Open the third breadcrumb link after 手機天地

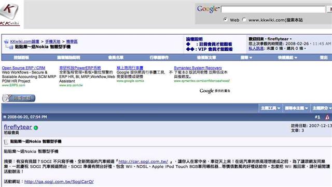(72, 41)
